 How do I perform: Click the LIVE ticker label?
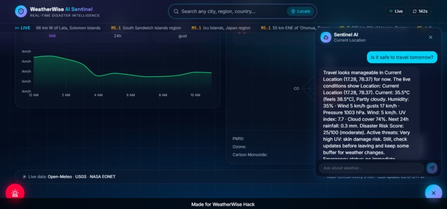tap(23, 28)
